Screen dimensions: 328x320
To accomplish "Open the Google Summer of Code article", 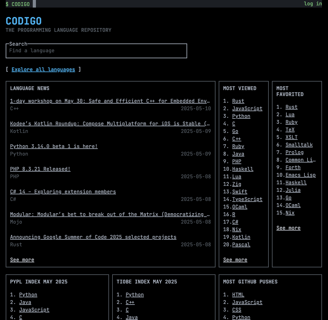I will [93, 237].
